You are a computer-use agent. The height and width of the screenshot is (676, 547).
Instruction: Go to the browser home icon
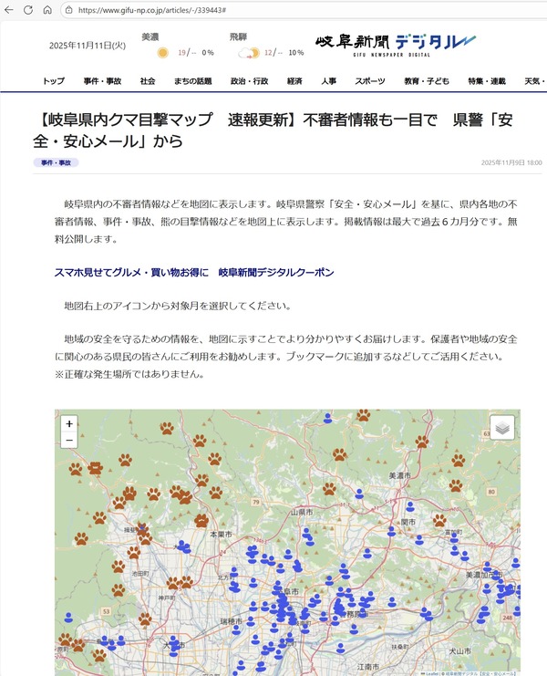(x=47, y=9)
